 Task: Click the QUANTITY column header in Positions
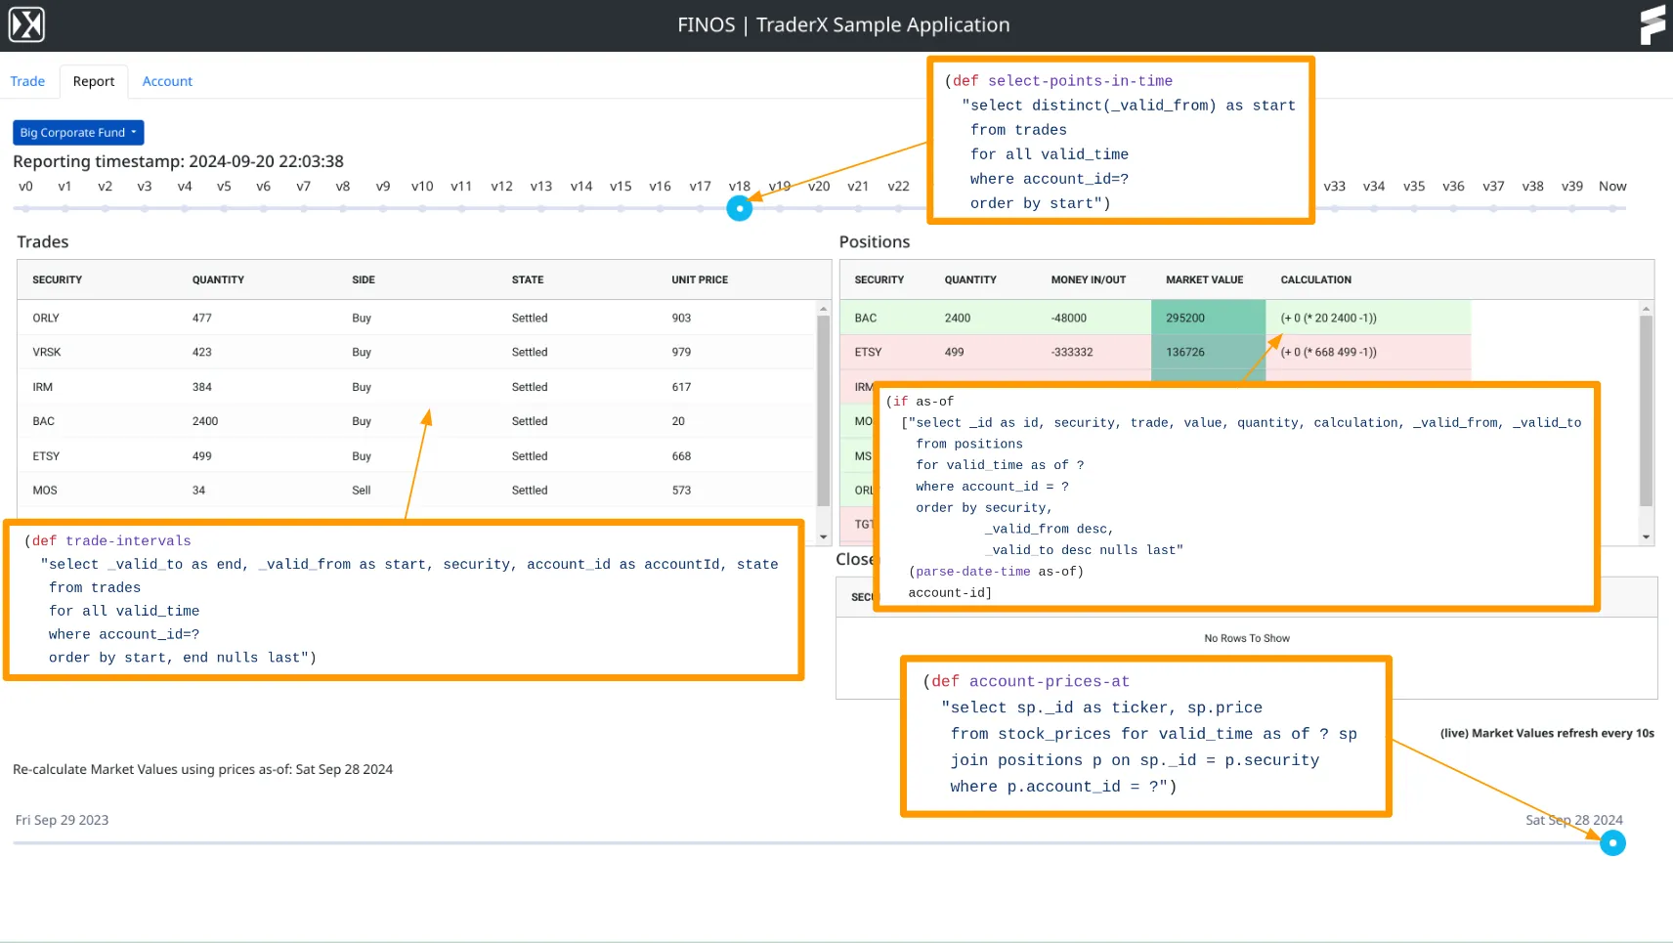pyautogui.click(x=970, y=279)
